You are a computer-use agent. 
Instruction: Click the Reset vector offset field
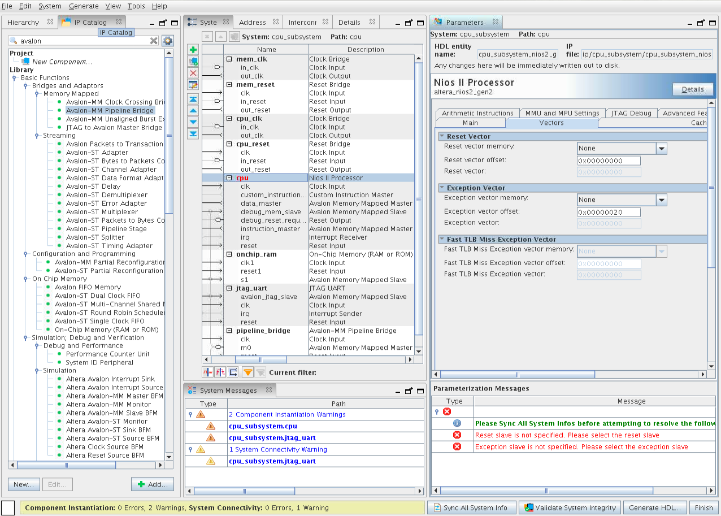coord(609,161)
